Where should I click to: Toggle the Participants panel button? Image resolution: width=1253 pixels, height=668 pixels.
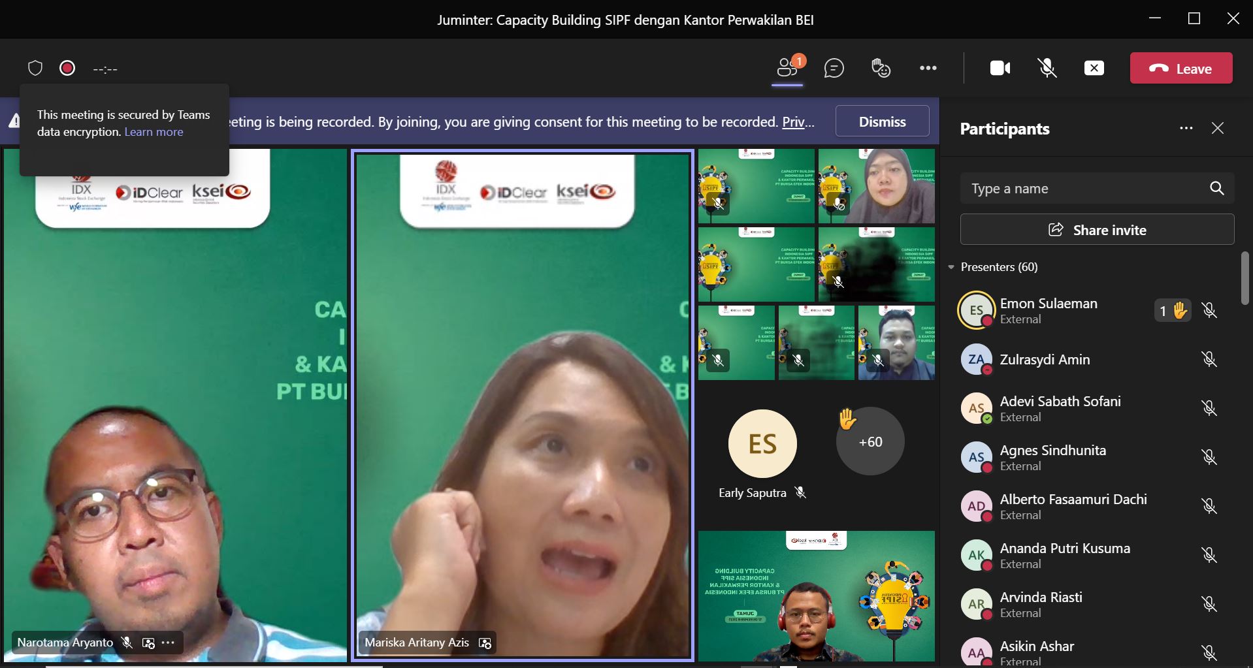787,69
